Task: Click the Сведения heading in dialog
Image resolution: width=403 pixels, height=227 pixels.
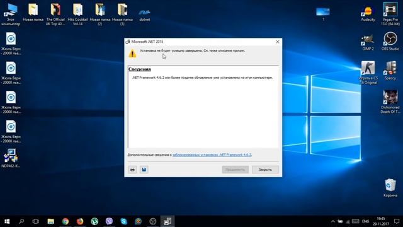Action: pyautogui.click(x=140, y=69)
